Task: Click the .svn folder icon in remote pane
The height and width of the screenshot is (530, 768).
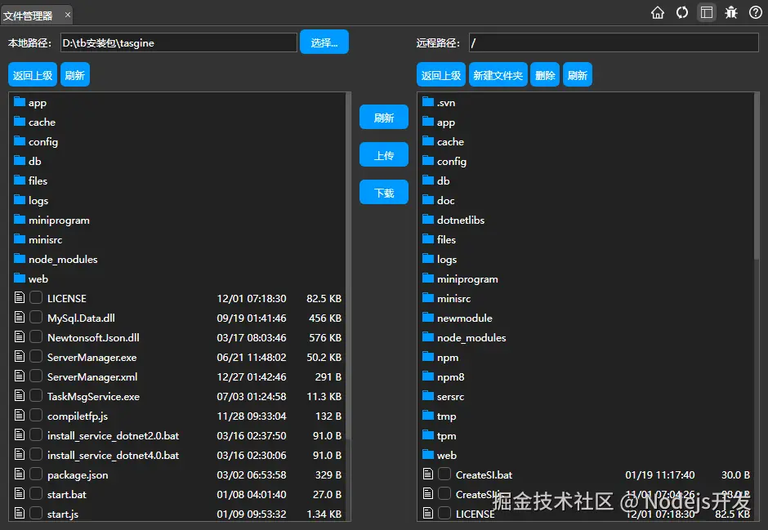Action: (430, 102)
